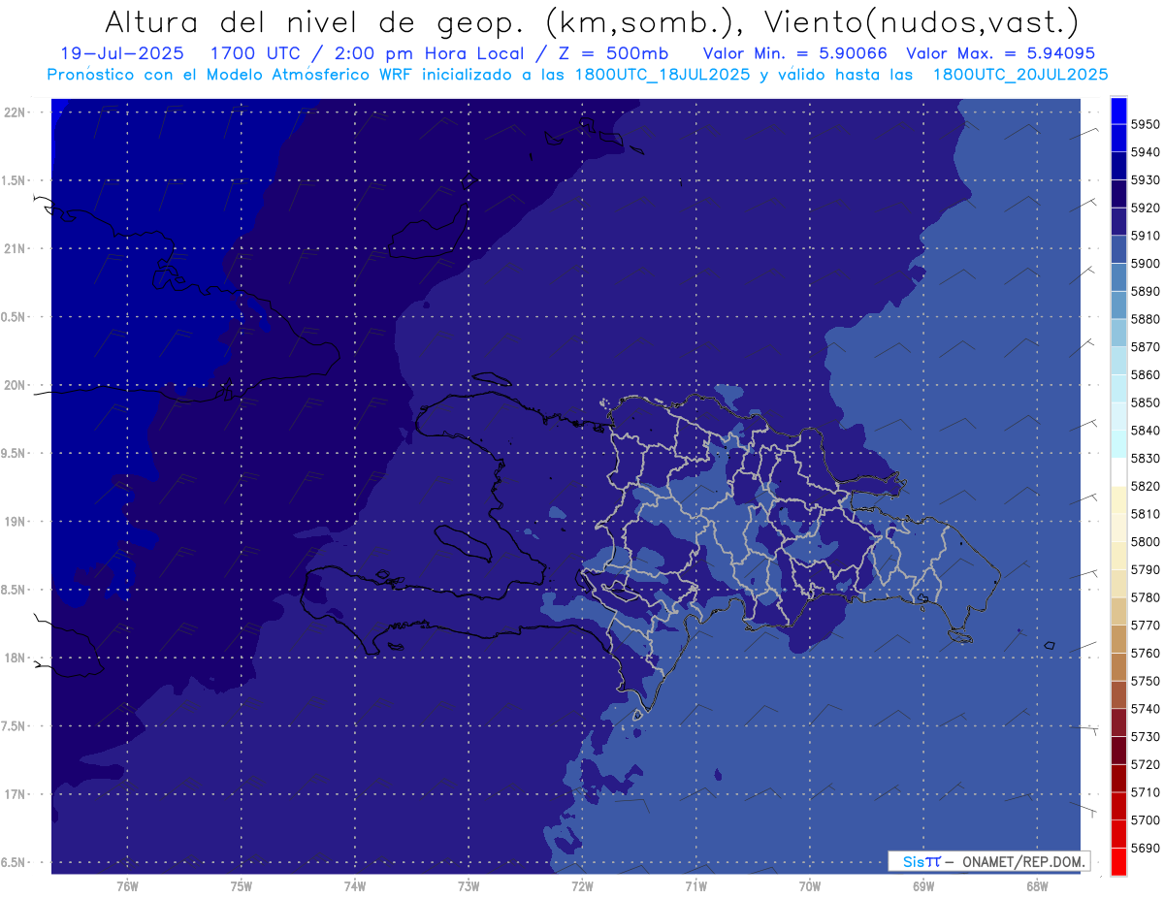
Task: Click the 20N latitude axis label
Action: pos(16,385)
